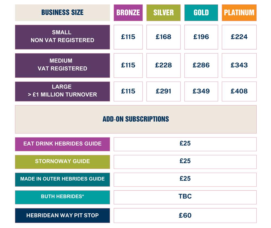Click the £349 Gold large price
Image resolution: width=271 pixels, height=228 pixels.
pyautogui.click(x=201, y=91)
